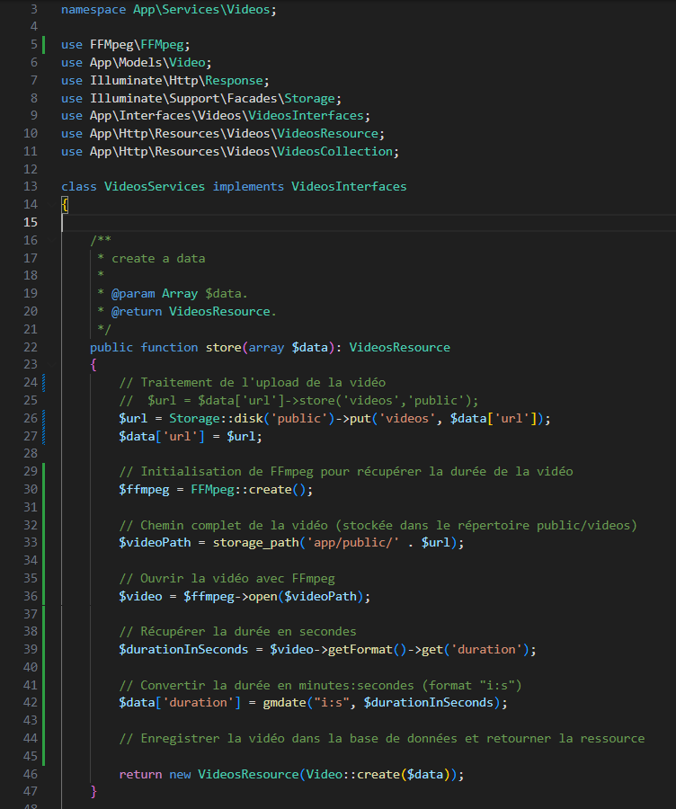Click the $durationInSeconds variable on line 39
Viewport: 676px width, 809px height.
coord(183,650)
